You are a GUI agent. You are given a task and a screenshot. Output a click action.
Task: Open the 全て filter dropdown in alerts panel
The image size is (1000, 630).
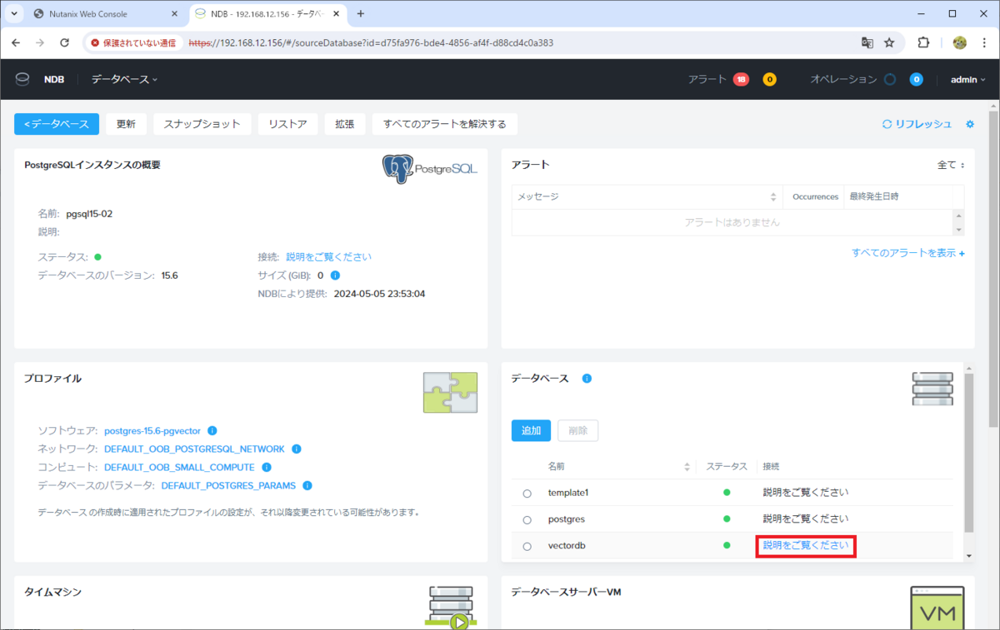pyautogui.click(x=951, y=165)
